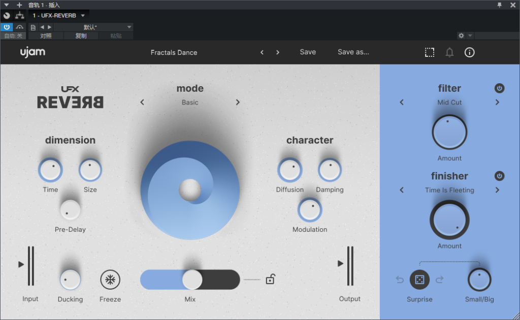The image size is (520, 320).
Task: Toggle the finisher power button
Action: pos(500,176)
